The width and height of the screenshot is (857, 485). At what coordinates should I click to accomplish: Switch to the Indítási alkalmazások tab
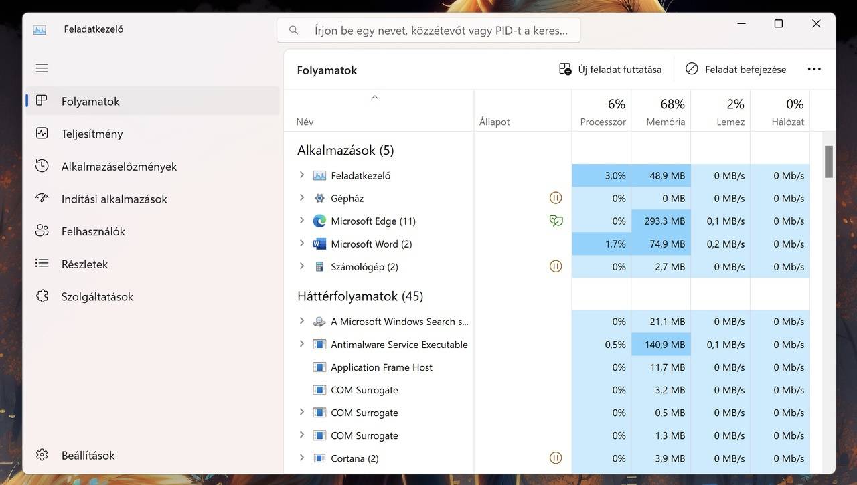[x=153, y=199]
